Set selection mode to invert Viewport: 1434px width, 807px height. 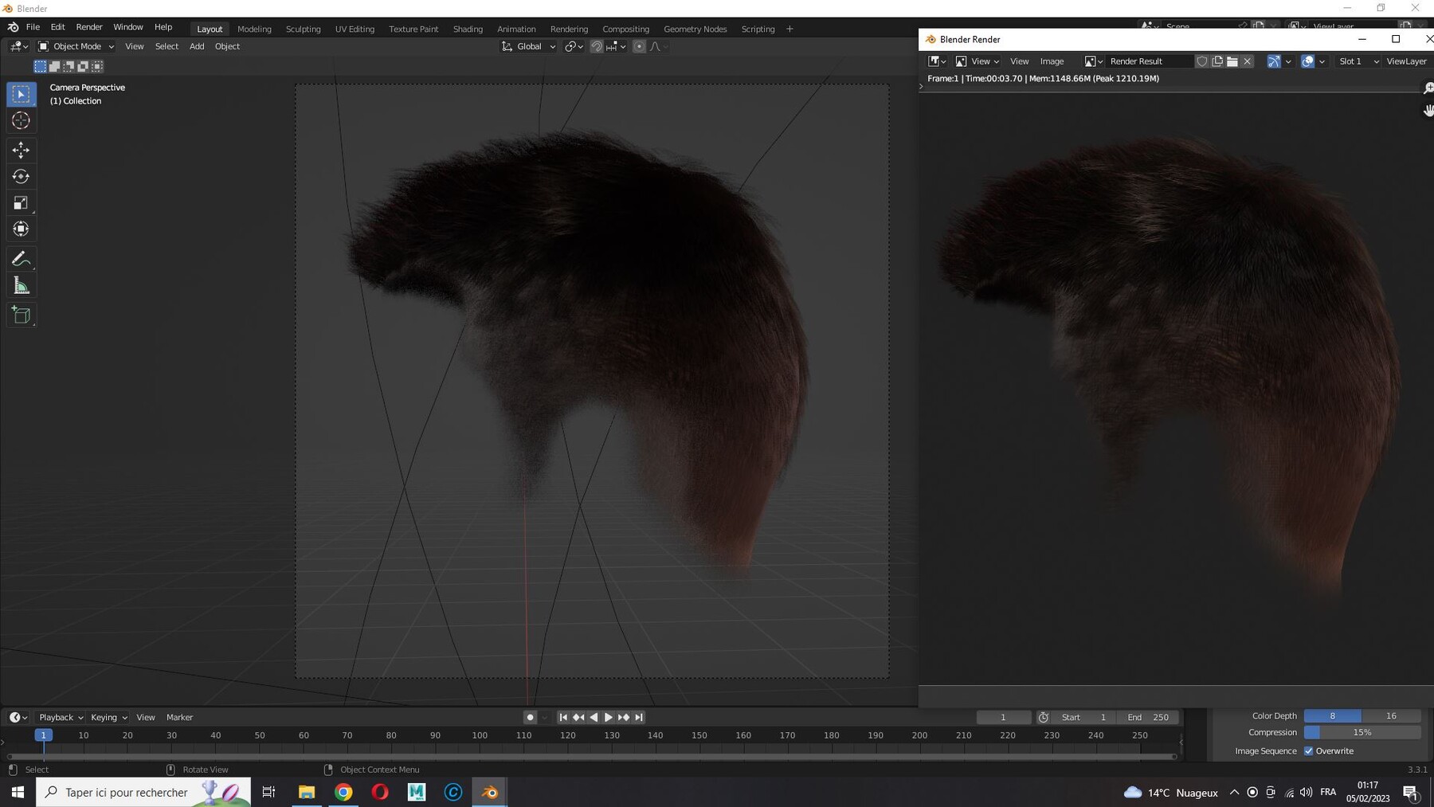(x=83, y=67)
